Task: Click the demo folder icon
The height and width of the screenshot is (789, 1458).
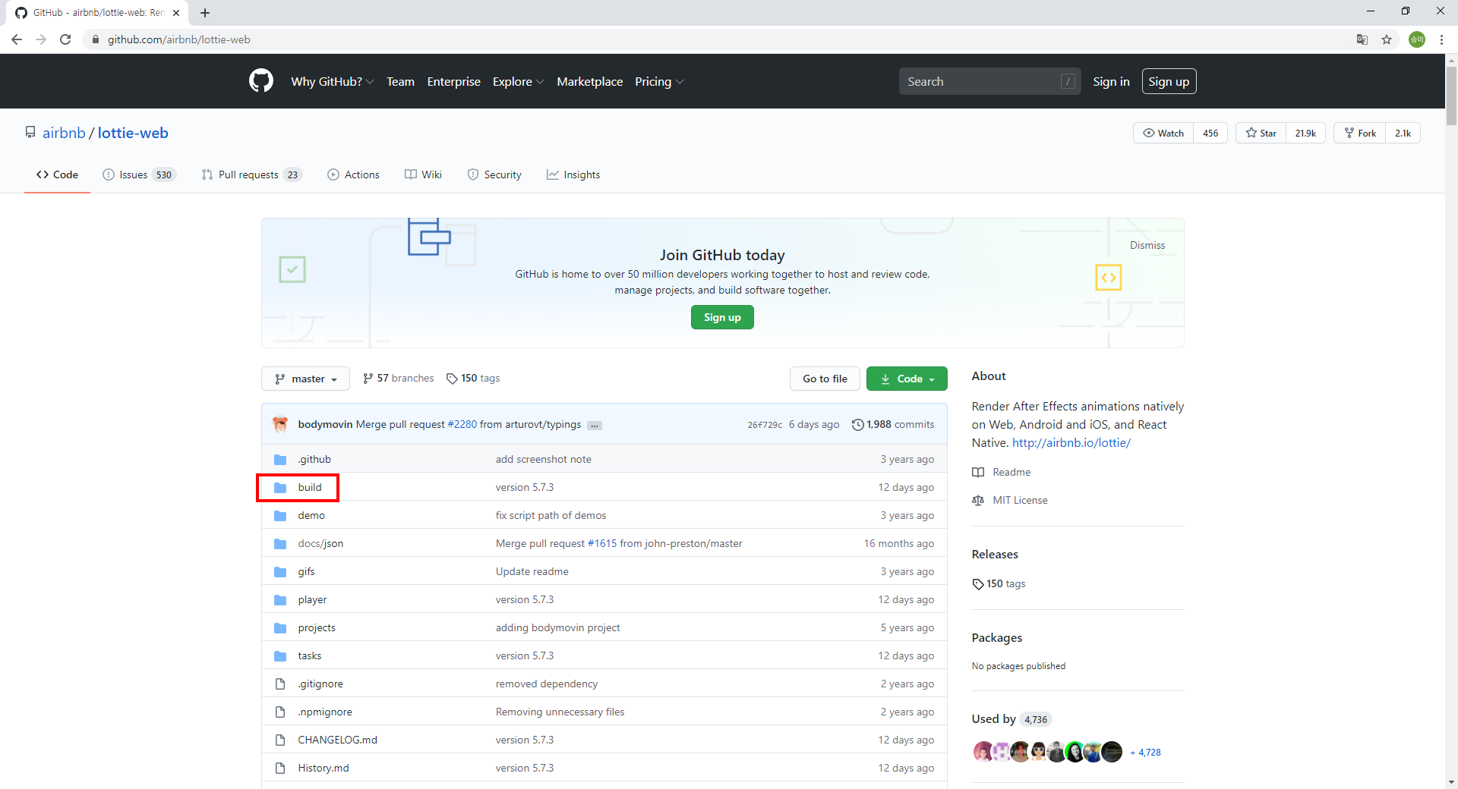Action: 280,516
